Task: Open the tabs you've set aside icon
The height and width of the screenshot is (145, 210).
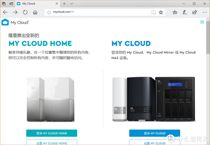Action: pos(4,3)
